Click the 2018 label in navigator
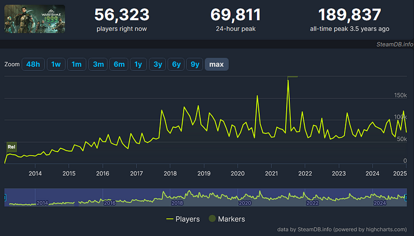The height and width of the screenshot is (236, 414). tap(177, 203)
